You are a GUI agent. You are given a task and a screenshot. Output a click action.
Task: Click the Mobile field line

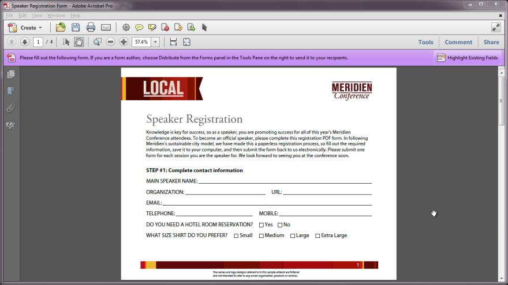(x=325, y=213)
